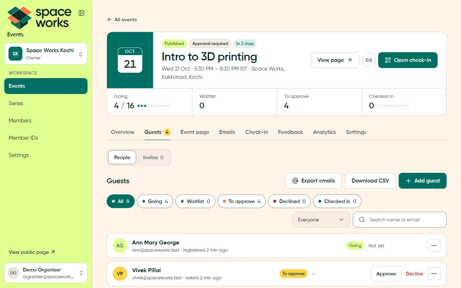Open the Overview tab
Screen dimensions: 461x288
coord(122,132)
